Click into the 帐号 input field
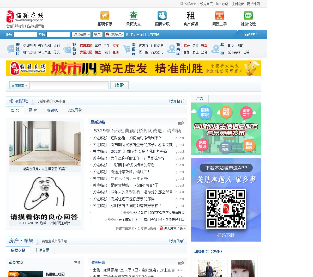This screenshot has height=277, width=313. [x=25, y=34]
